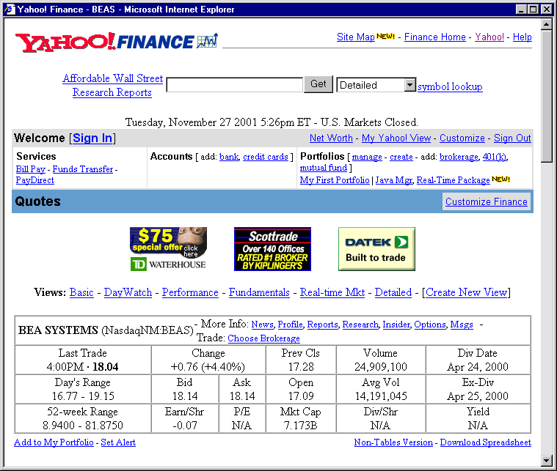Open the PayDirect link
Screen dimensions: 557x471
click(34, 180)
